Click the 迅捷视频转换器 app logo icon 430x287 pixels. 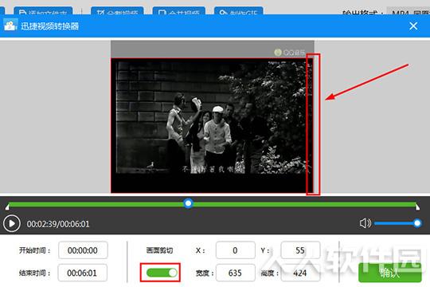click(10, 26)
